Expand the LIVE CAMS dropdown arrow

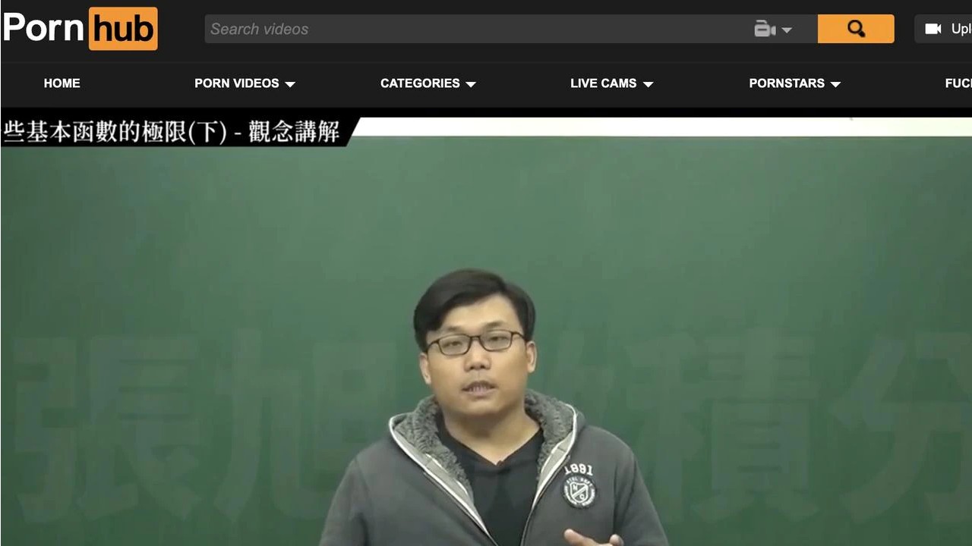(x=648, y=84)
